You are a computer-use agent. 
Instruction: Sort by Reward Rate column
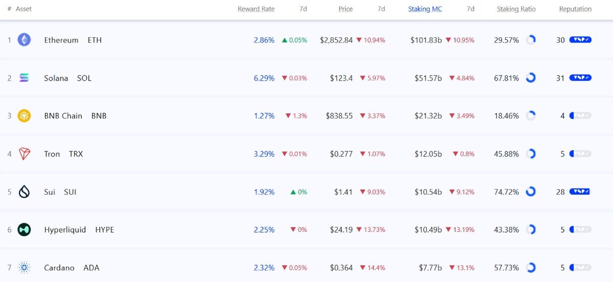pyautogui.click(x=256, y=9)
